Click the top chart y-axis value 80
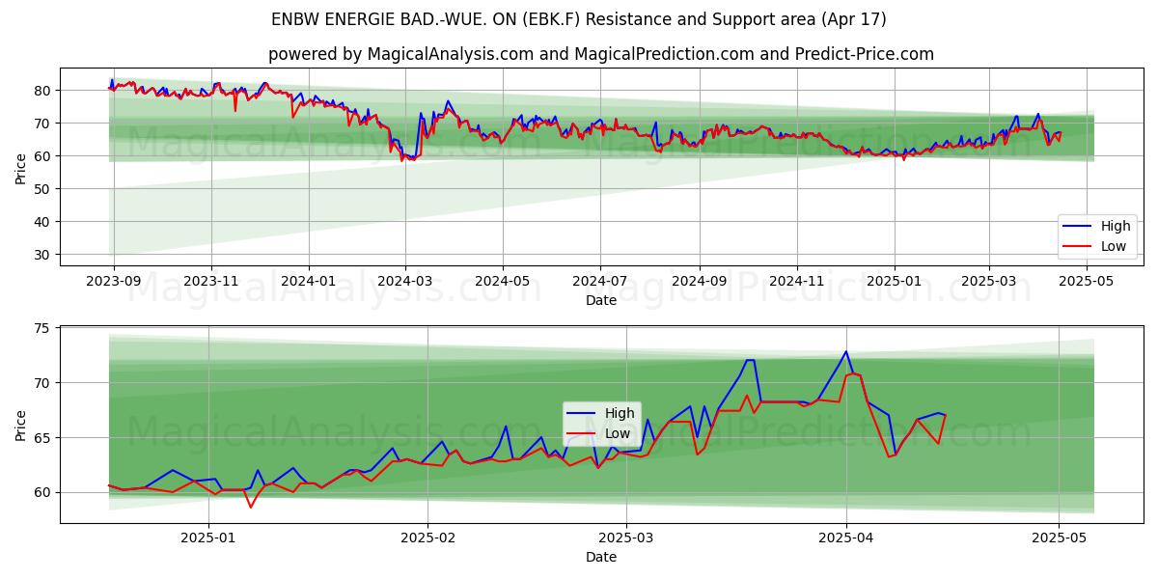Screen dimensions: 1158x579 click(x=44, y=91)
